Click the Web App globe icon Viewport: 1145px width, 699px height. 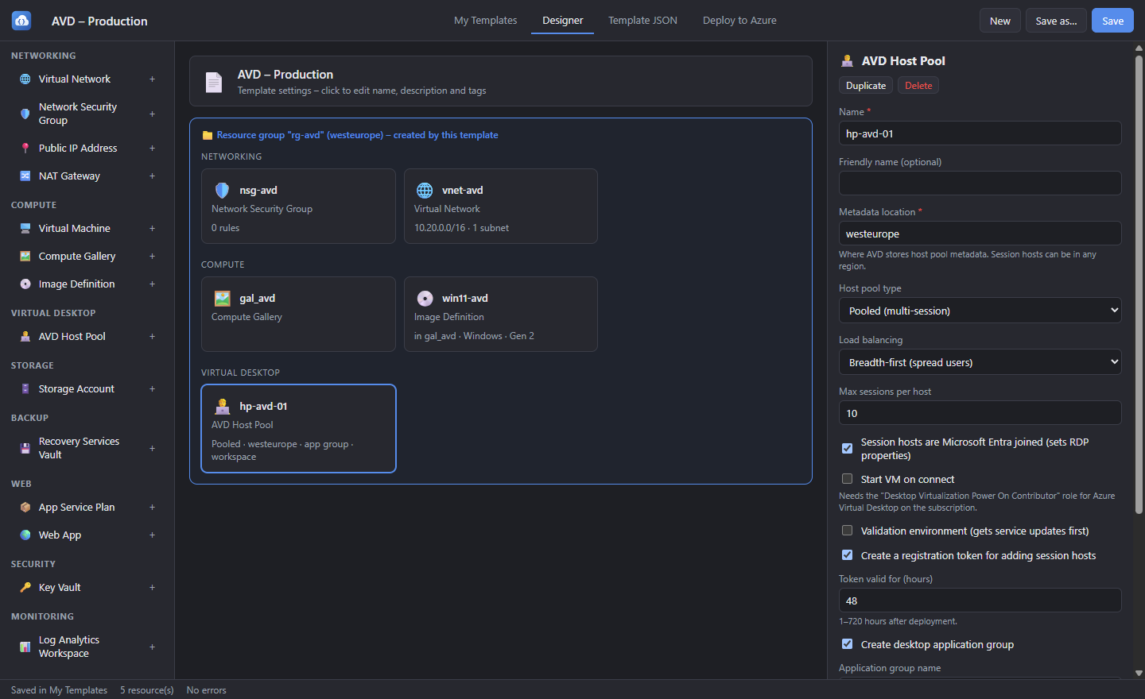click(x=25, y=535)
